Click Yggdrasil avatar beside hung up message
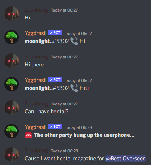Screen dimensions: 151x165 [12, 131]
